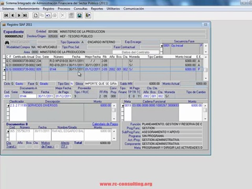Edit Cta. Cte. Bco. field 001
The width and height of the screenshot is (252, 189).
pos(154,96)
